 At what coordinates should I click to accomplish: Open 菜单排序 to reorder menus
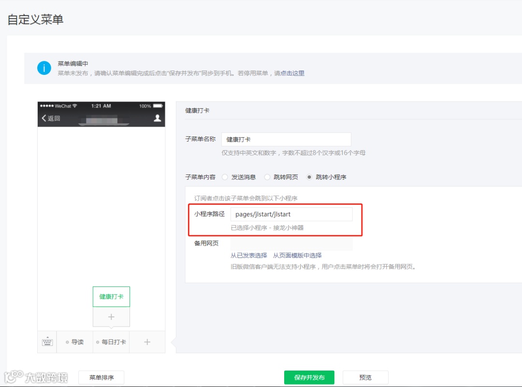point(101,377)
